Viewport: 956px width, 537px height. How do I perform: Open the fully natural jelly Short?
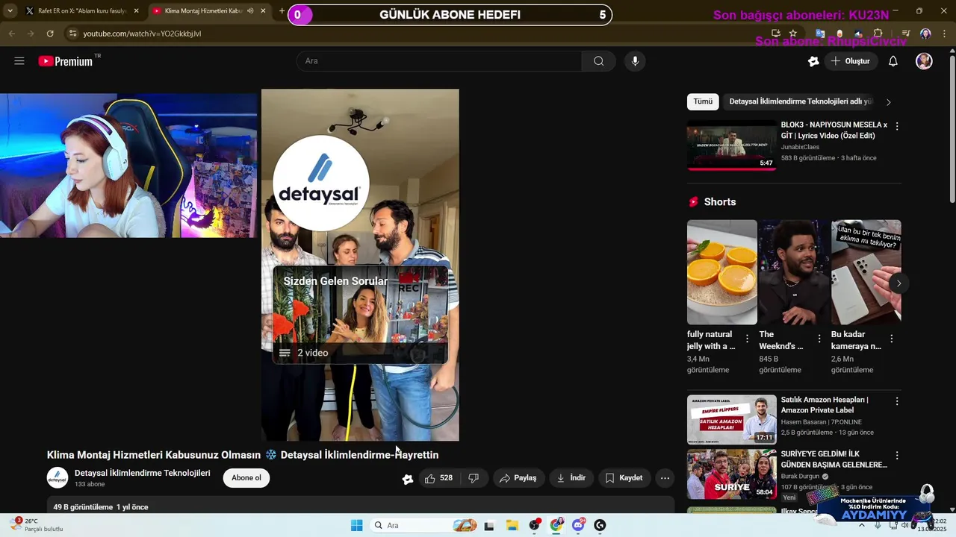721,272
